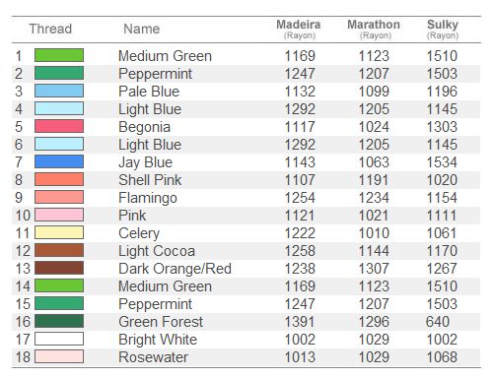Click the Begonia pink color swatch

tap(59, 126)
